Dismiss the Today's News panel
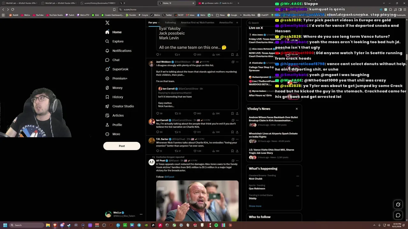Image resolution: width=408 pixels, height=229 pixels. pos(297,109)
